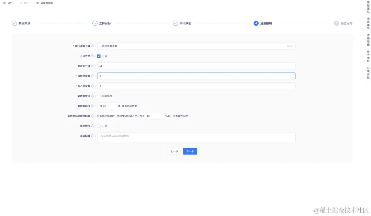Open help icon beside 源表切分键 label

[92, 66]
